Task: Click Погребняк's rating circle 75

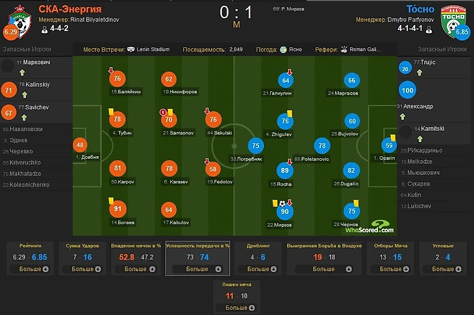Action: pyautogui.click(x=256, y=146)
